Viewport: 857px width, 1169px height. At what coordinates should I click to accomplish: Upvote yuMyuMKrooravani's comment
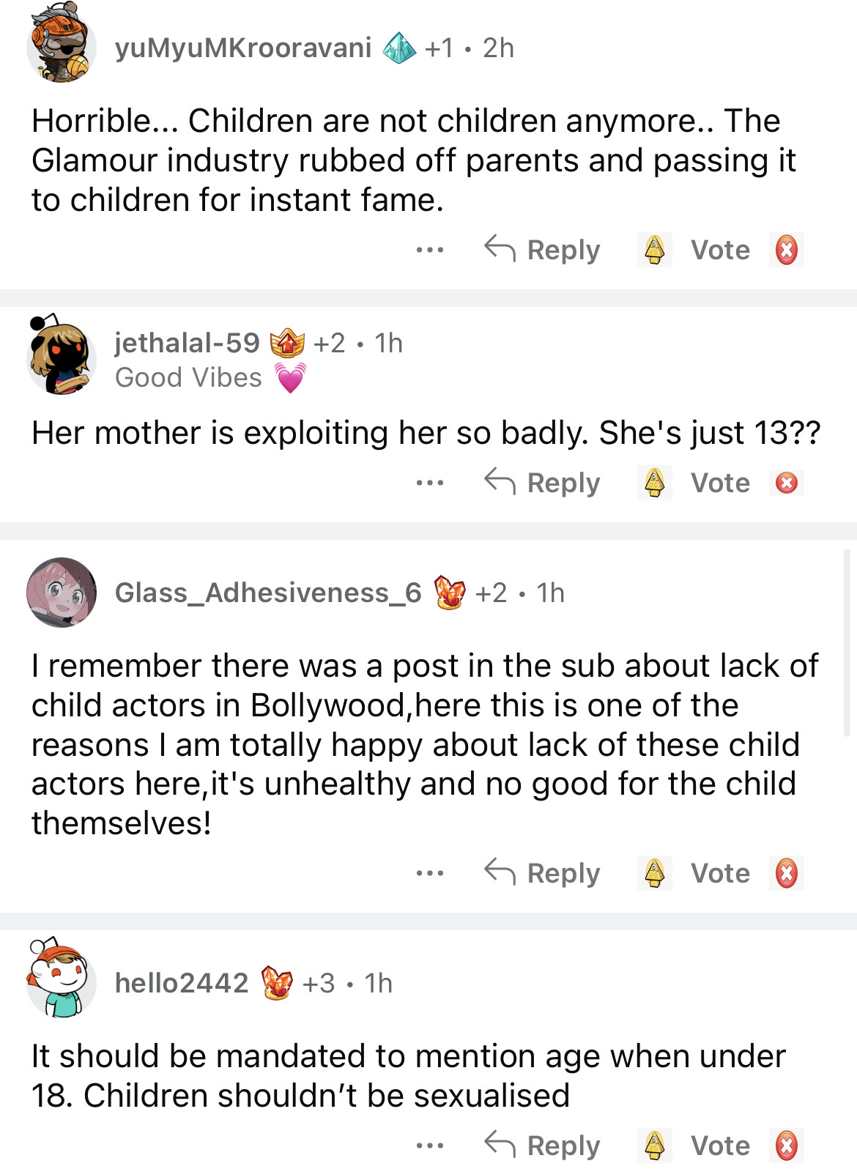654,250
